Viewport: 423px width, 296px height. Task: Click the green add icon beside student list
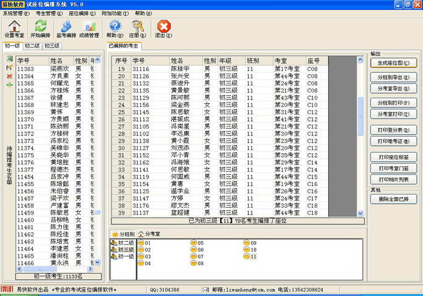click(9, 83)
